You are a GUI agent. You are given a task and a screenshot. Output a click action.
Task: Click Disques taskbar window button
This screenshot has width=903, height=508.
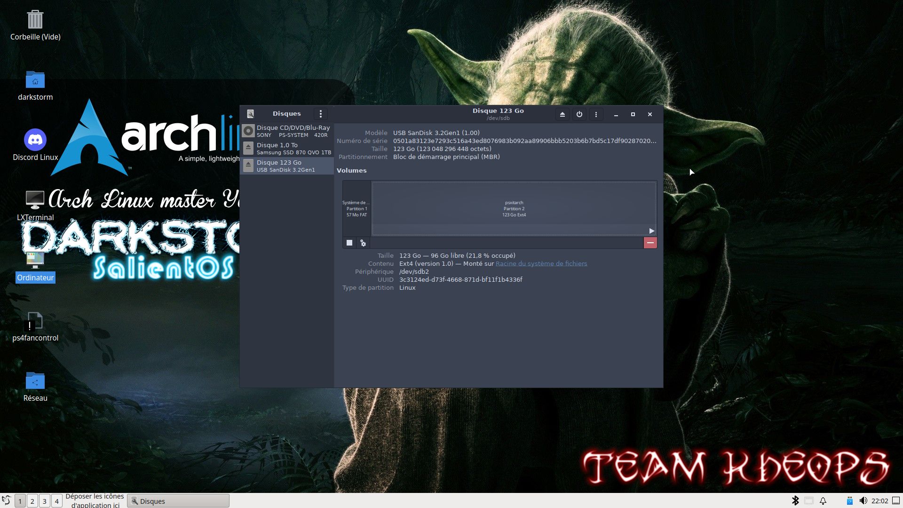[178, 501]
